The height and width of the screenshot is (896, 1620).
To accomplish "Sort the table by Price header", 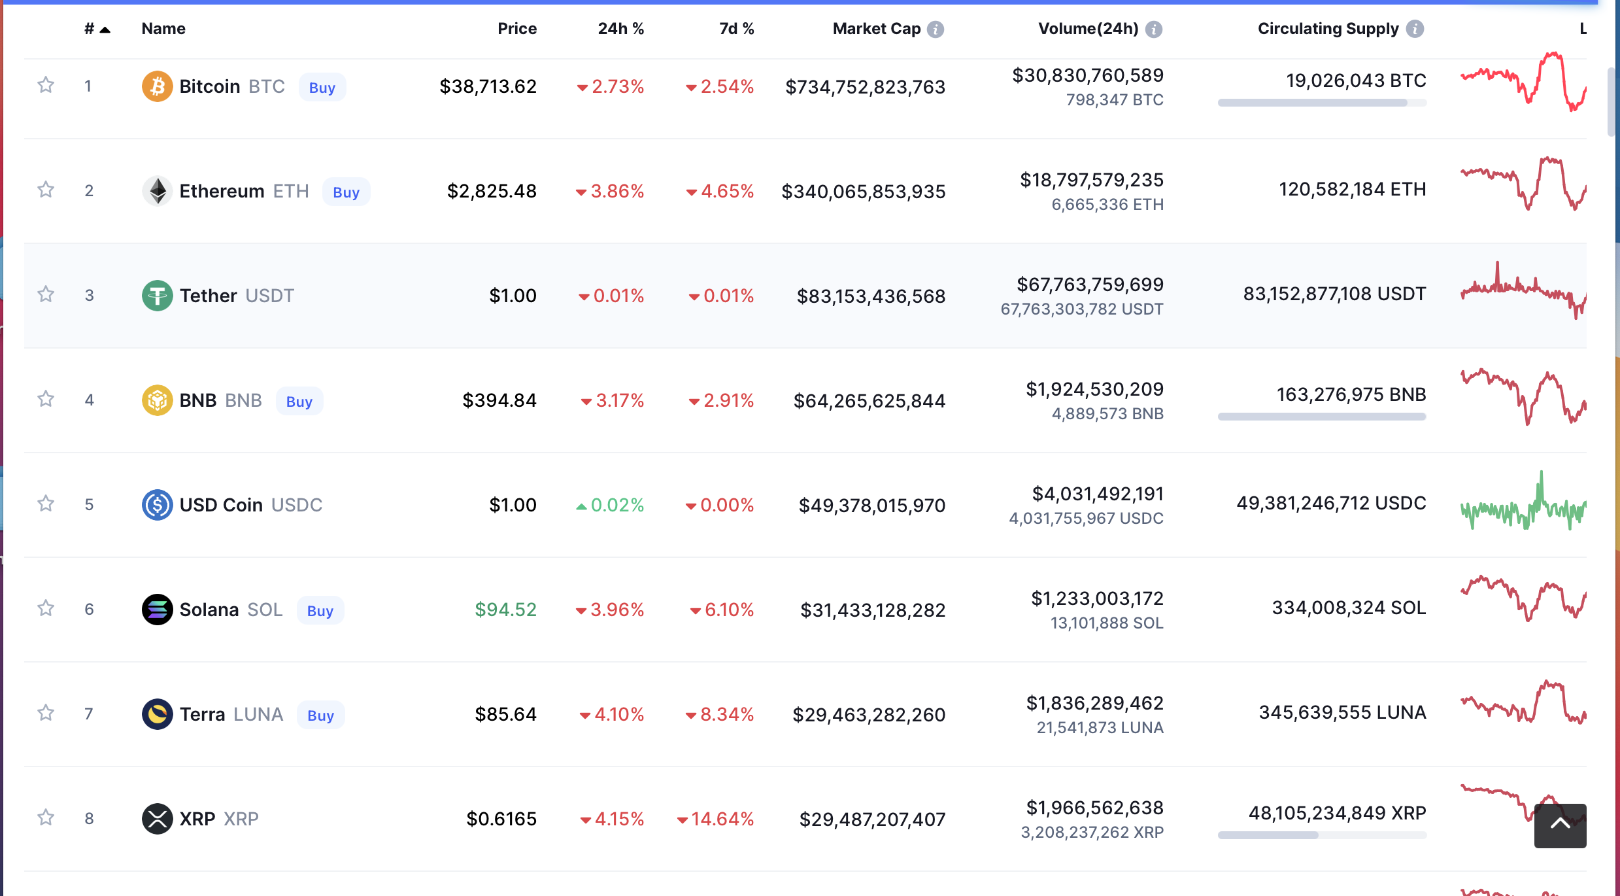I will [x=516, y=29].
